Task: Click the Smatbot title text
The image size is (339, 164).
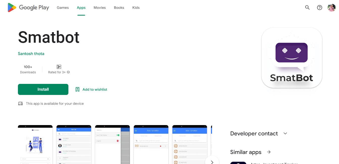Action: (x=49, y=37)
